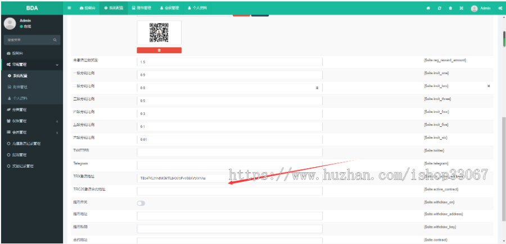This screenshot has width=506, height=244.
Task: Switch to the 系统配置 top tab
Action: point(114,8)
